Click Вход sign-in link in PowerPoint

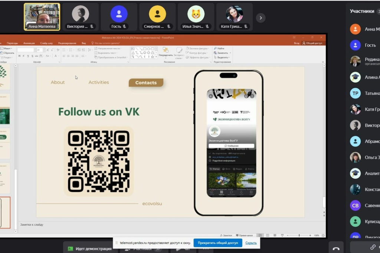point(297,43)
